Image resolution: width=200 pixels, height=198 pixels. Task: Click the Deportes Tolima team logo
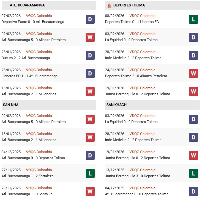point(109,5)
